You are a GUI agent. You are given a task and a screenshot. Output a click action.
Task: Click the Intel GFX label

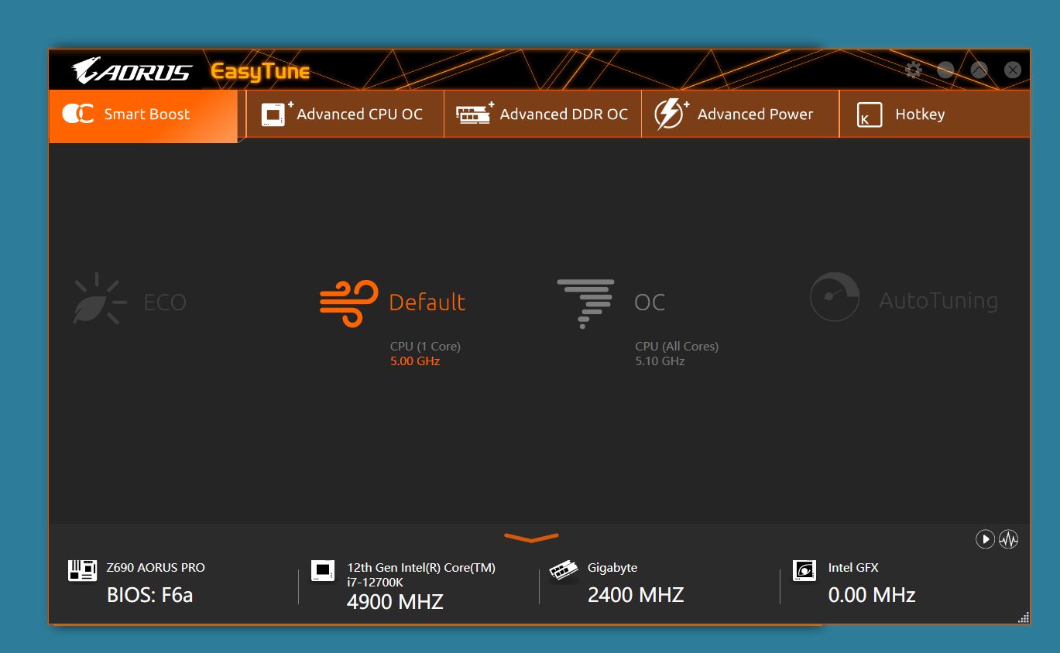853,568
